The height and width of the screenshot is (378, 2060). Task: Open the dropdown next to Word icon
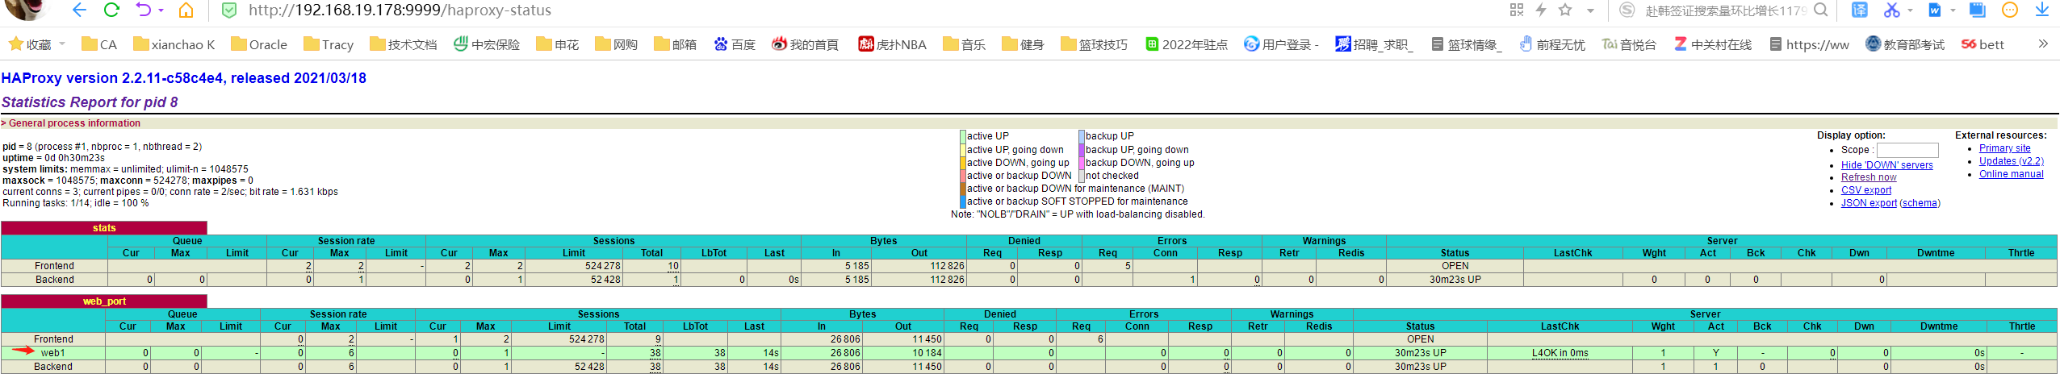(1953, 10)
